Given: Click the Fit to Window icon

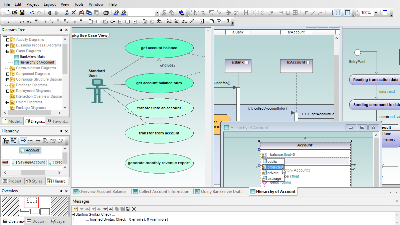Looking at the screenshot, I should tap(385, 13).
